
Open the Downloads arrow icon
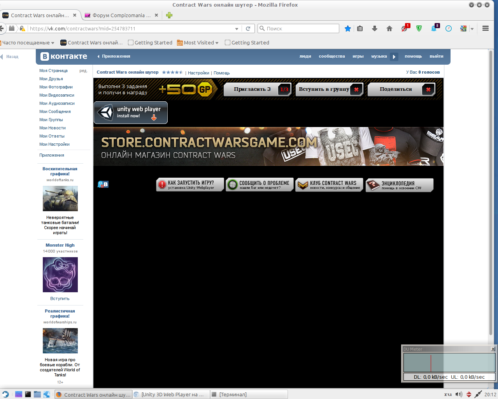pos(375,28)
